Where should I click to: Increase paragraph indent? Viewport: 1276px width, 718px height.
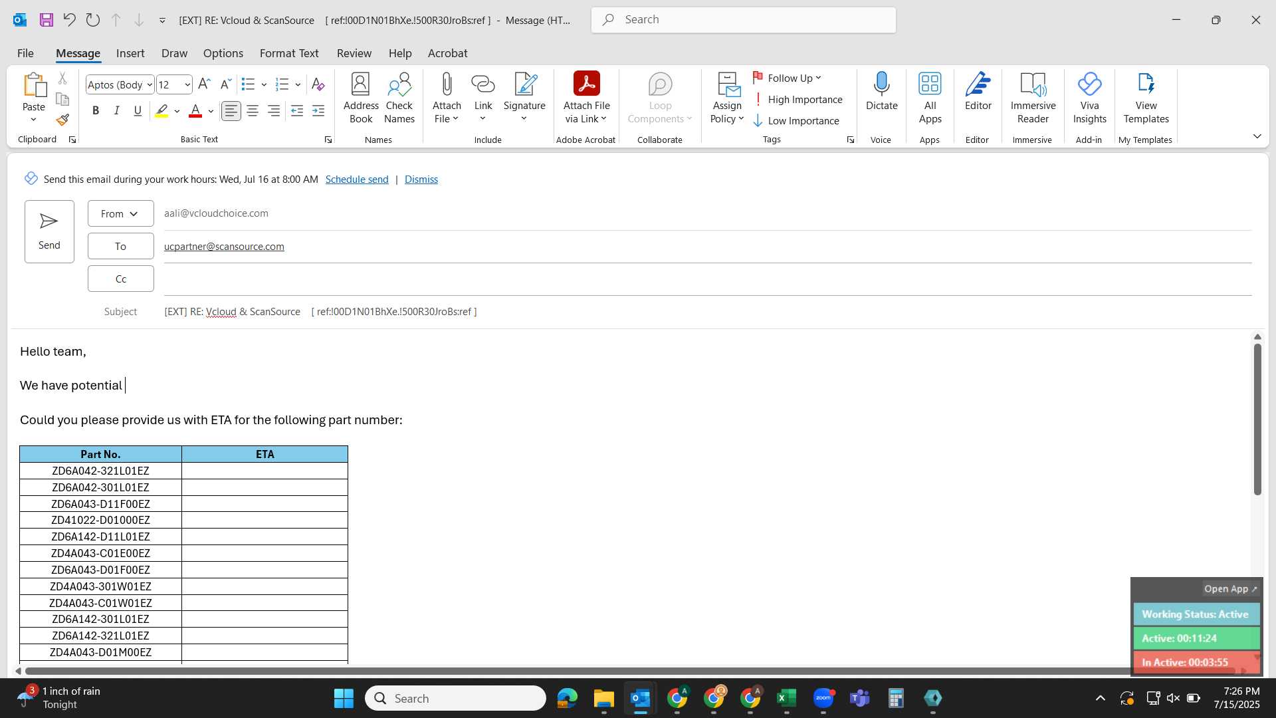(318, 111)
